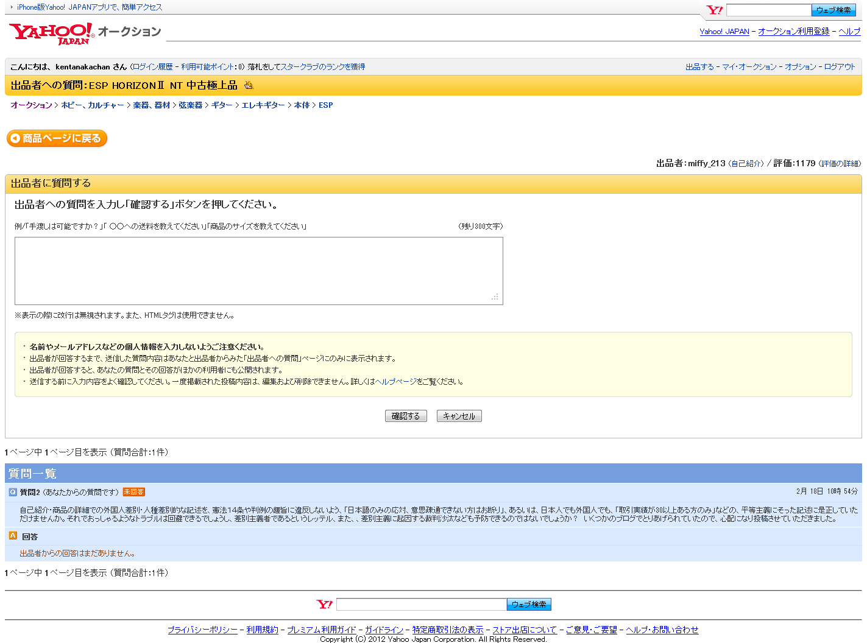867x643 pixels.
Task: Open the オークション利用登録 link
Action: tap(794, 32)
